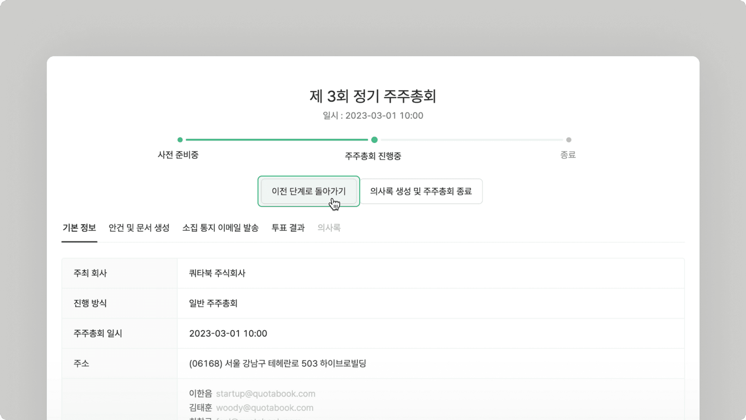Screen dimensions: 746x420
Task: Click the '일반 주주총회' value in 진행 방식 row
Action: 213,303
